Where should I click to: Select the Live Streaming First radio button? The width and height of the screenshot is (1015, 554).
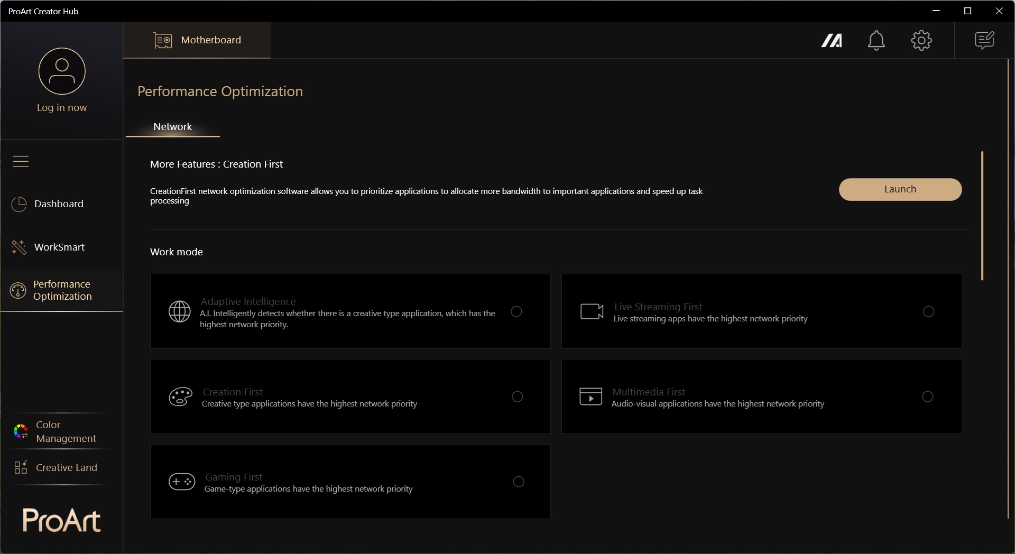click(929, 311)
